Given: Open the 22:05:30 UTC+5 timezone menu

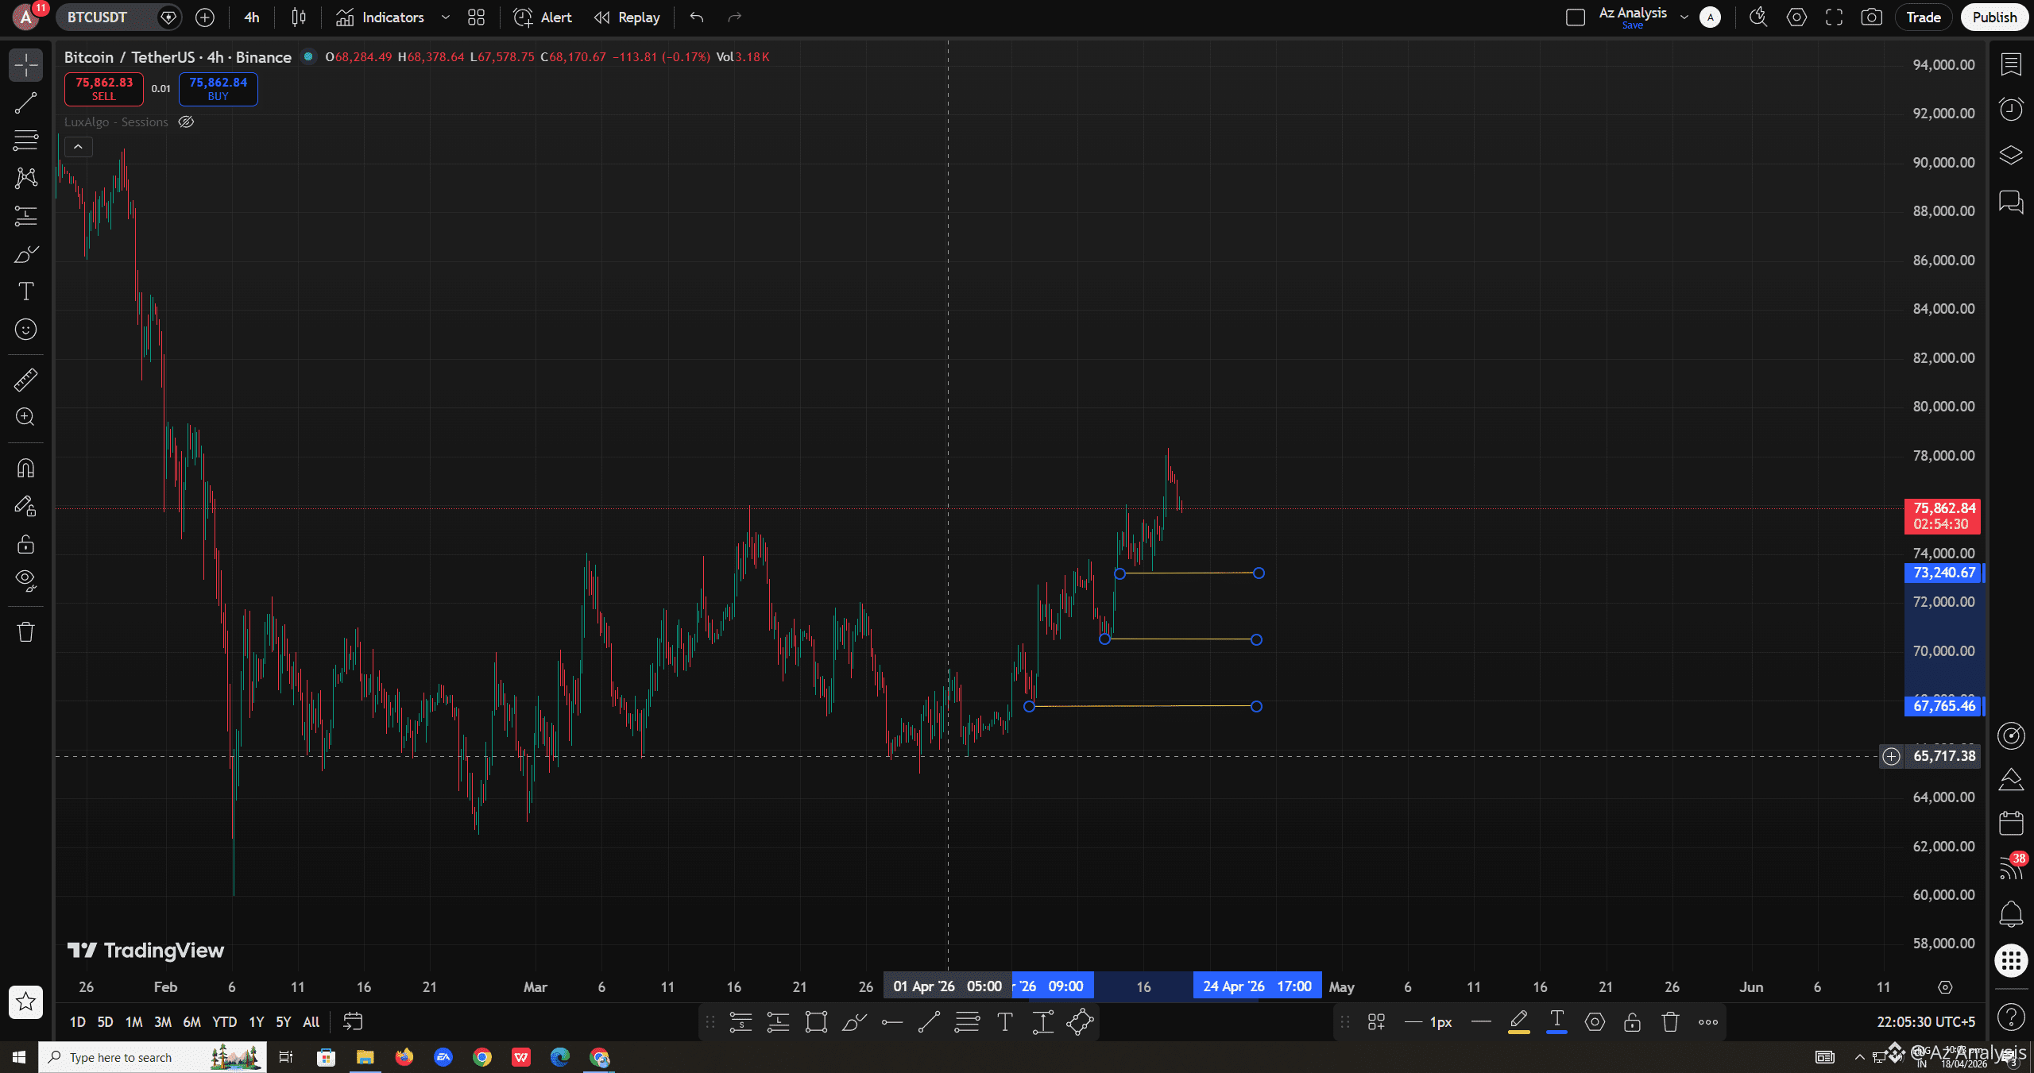Looking at the screenshot, I should 1926,1022.
